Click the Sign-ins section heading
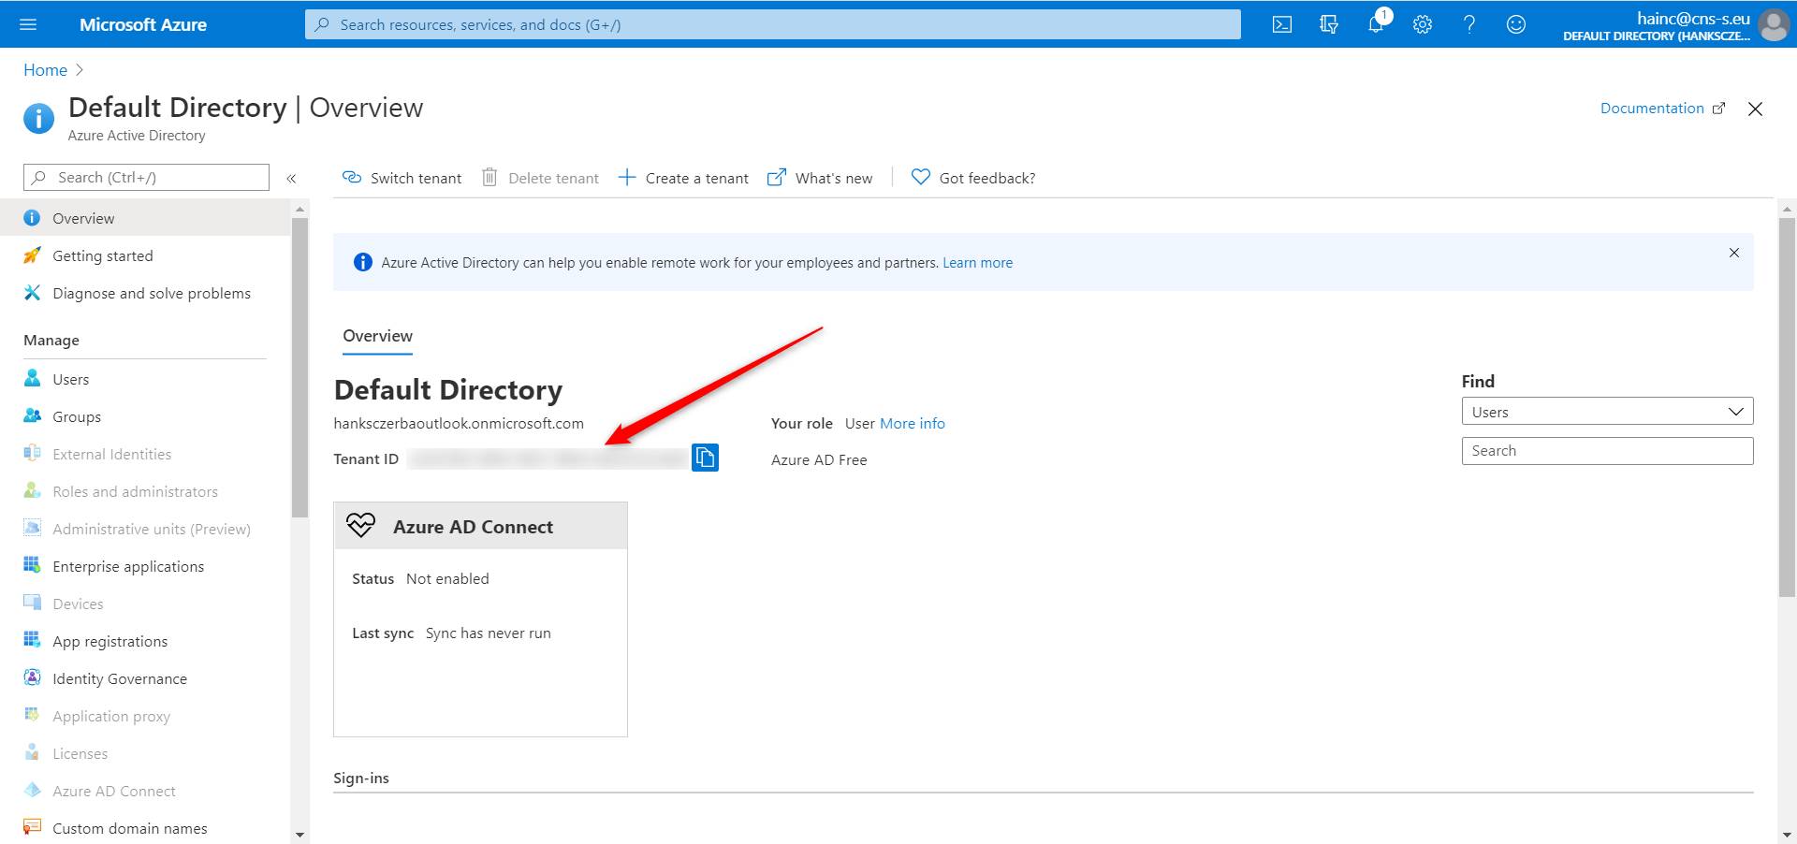1797x844 pixels. pos(361,778)
